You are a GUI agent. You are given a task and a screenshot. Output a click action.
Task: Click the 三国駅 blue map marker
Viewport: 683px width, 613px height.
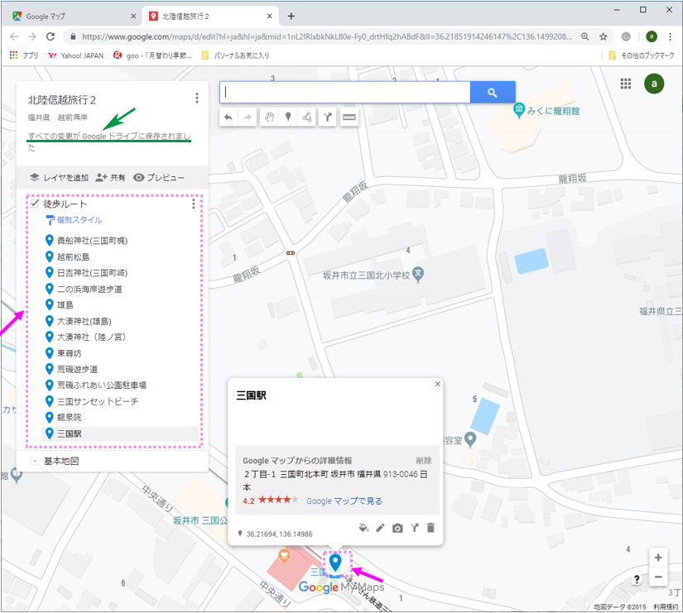coord(335,562)
